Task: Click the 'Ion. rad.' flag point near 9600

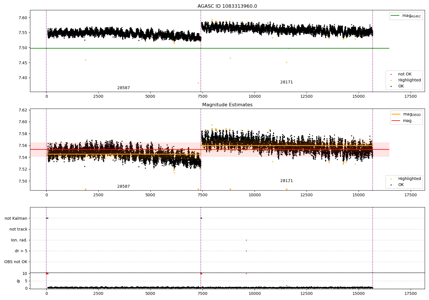Action: [x=246, y=240]
